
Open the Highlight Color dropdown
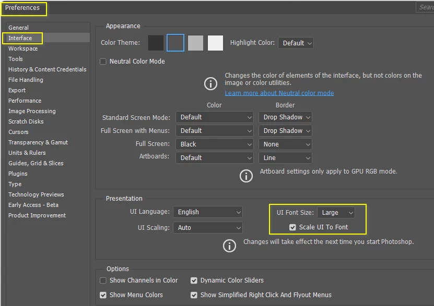click(x=296, y=43)
